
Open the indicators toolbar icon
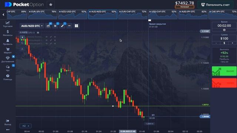point(55,26)
